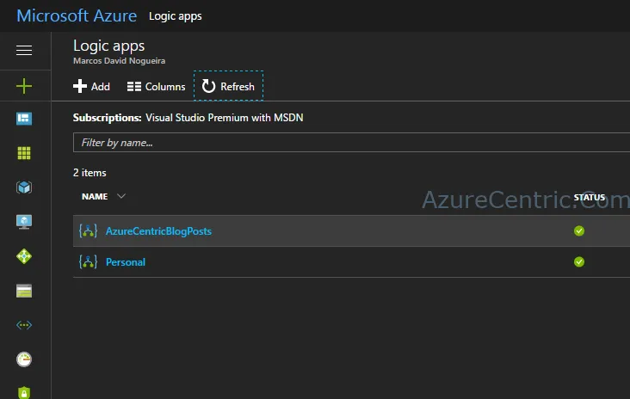Viewport: 630px width, 399px height.
Task: Click status checkmark for Personal row
Action: pyautogui.click(x=579, y=261)
